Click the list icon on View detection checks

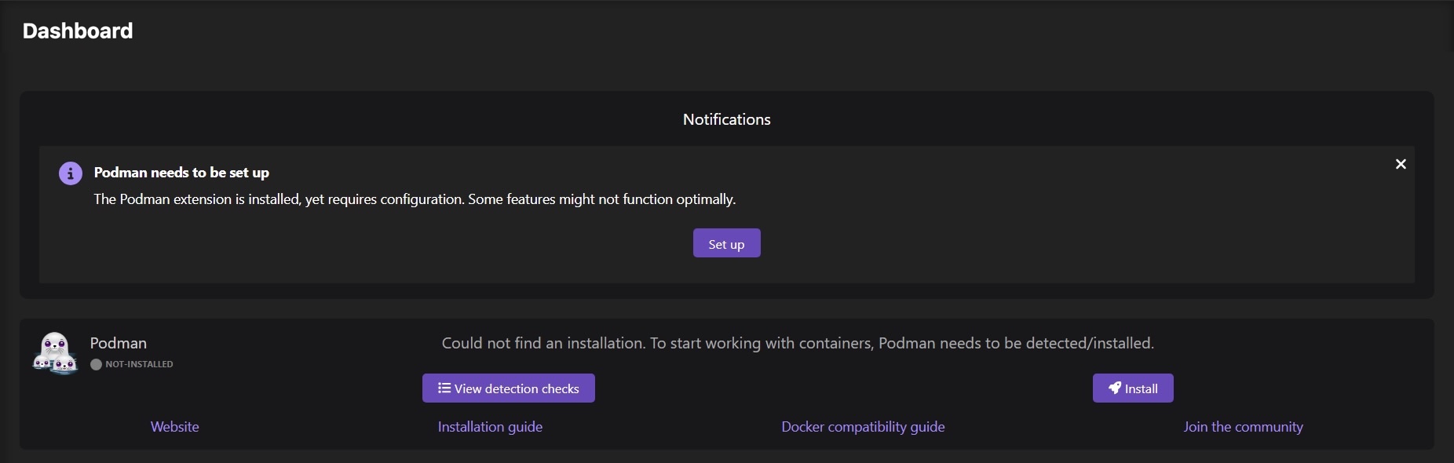(x=444, y=388)
